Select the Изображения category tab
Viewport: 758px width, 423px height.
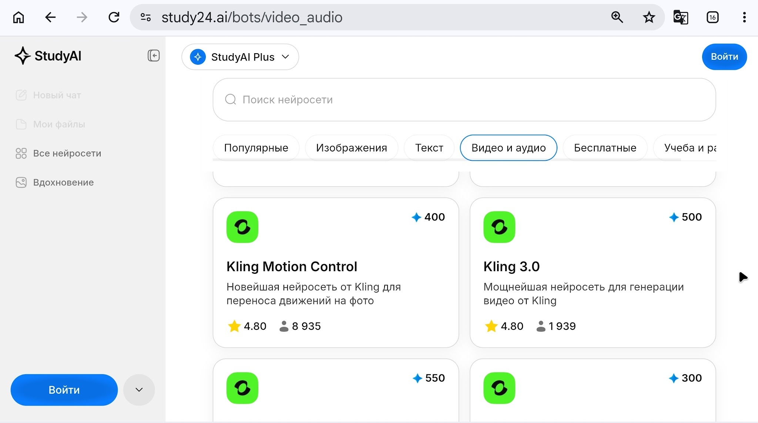pyautogui.click(x=352, y=148)
